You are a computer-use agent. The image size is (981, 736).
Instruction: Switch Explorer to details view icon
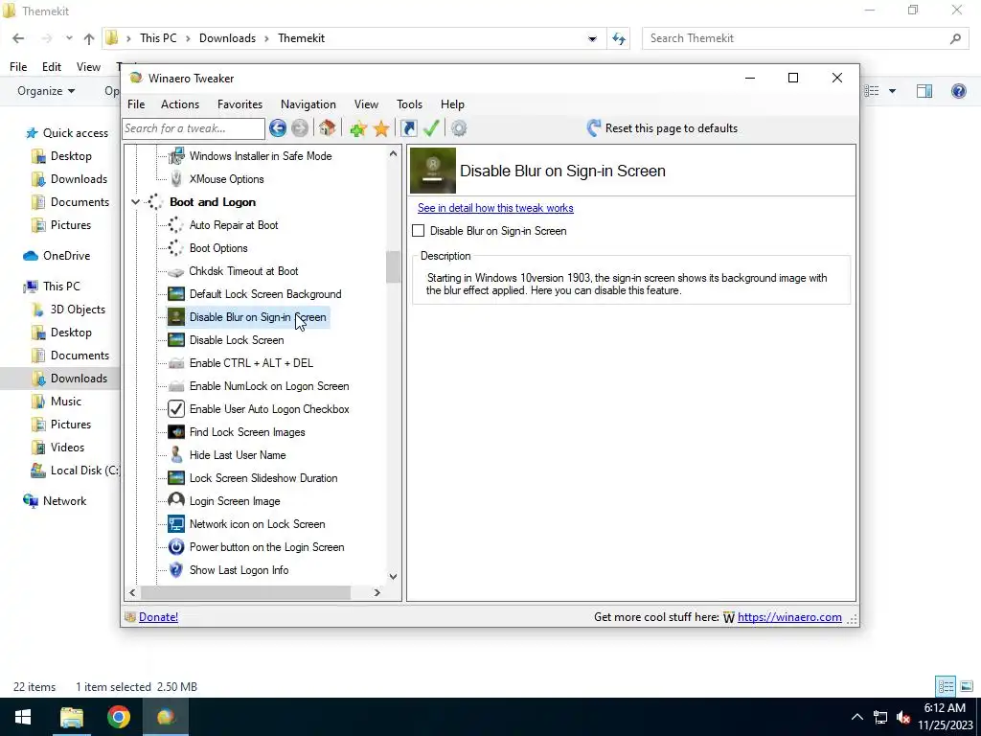[946, 686]
